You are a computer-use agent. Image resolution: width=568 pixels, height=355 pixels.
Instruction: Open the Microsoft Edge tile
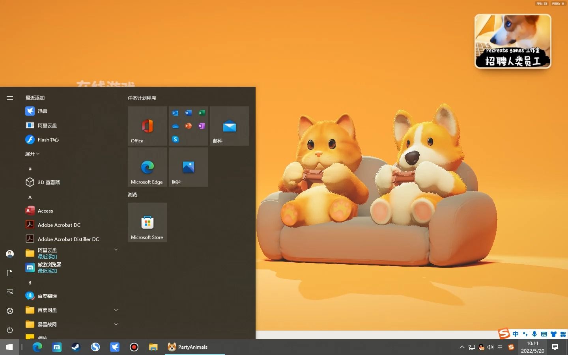pyautogui.click(x=148, y=167)
